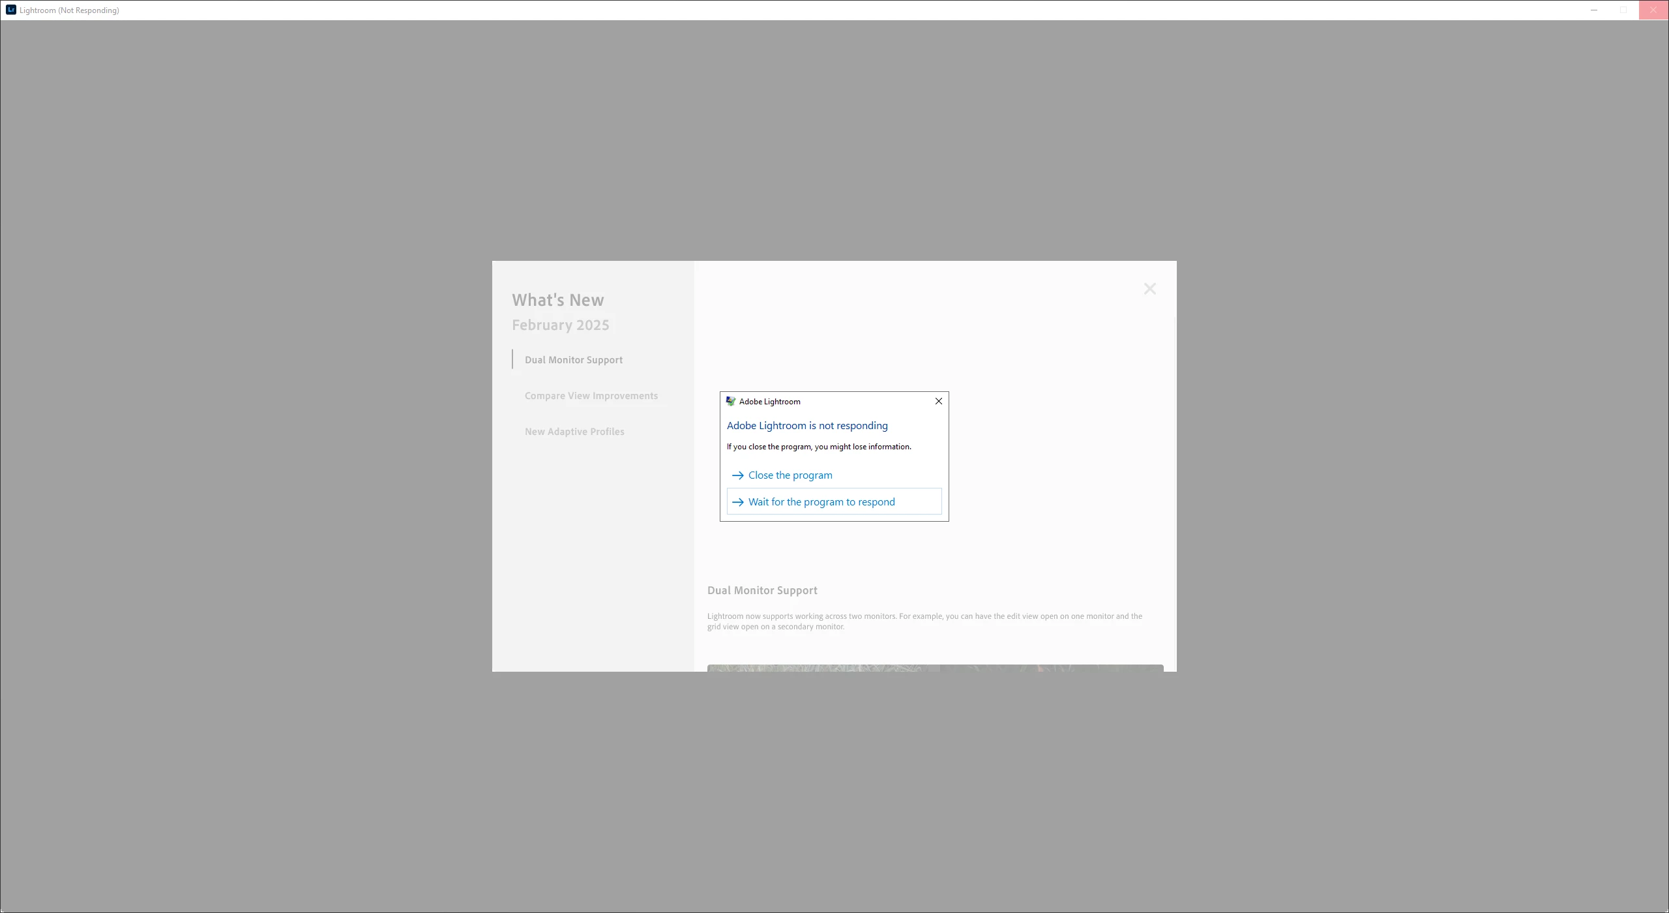This screenshot has height=913, width=1669.
Task: Click the Adobe Lightroom dialog icon
Action: pyautogui.click(x=730, y=402)
